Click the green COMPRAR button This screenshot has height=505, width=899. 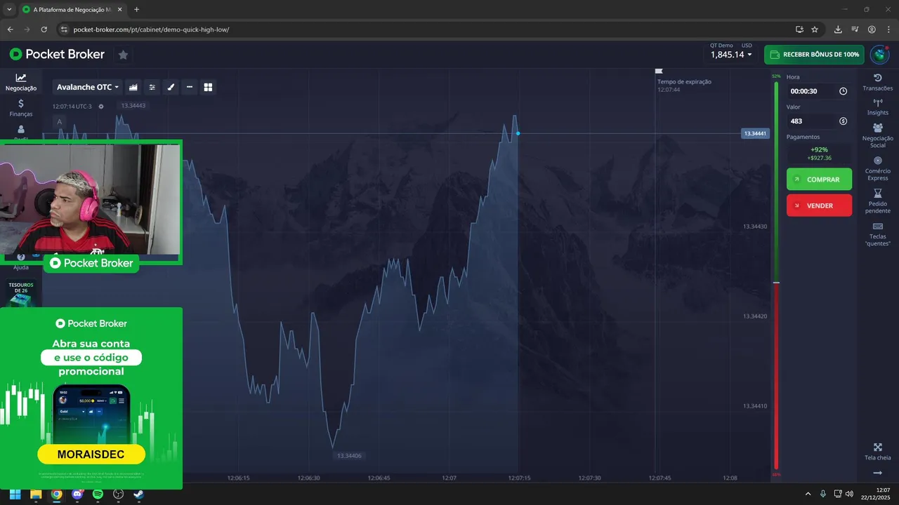[819, 180]
